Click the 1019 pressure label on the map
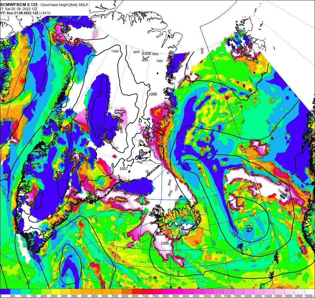Image resolution: width=315 pixels, height=298 pixels. (64, 180)
